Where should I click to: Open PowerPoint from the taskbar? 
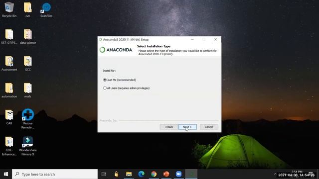coord(166,174)
